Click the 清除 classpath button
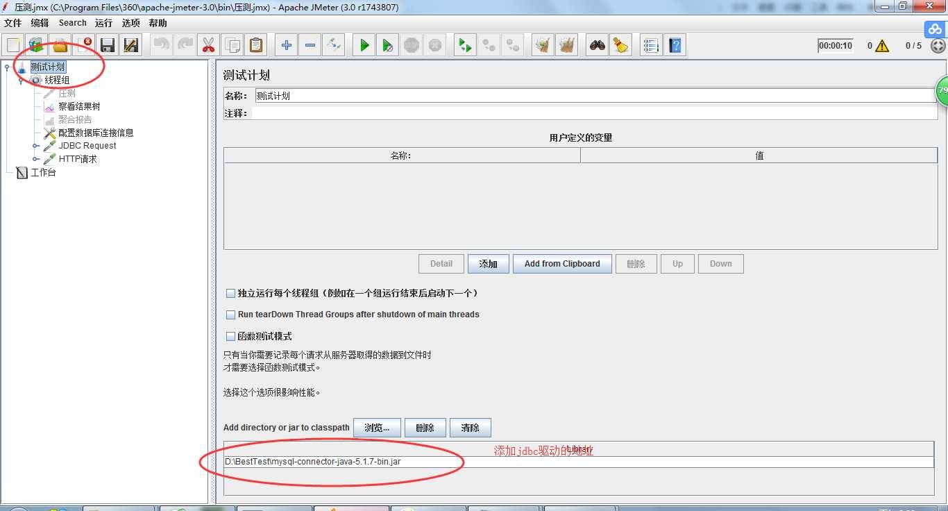 point(470,428)
